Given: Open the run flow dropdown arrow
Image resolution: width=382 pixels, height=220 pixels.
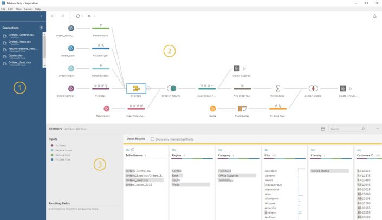Looking at the screenshot, I should point(94,16).
